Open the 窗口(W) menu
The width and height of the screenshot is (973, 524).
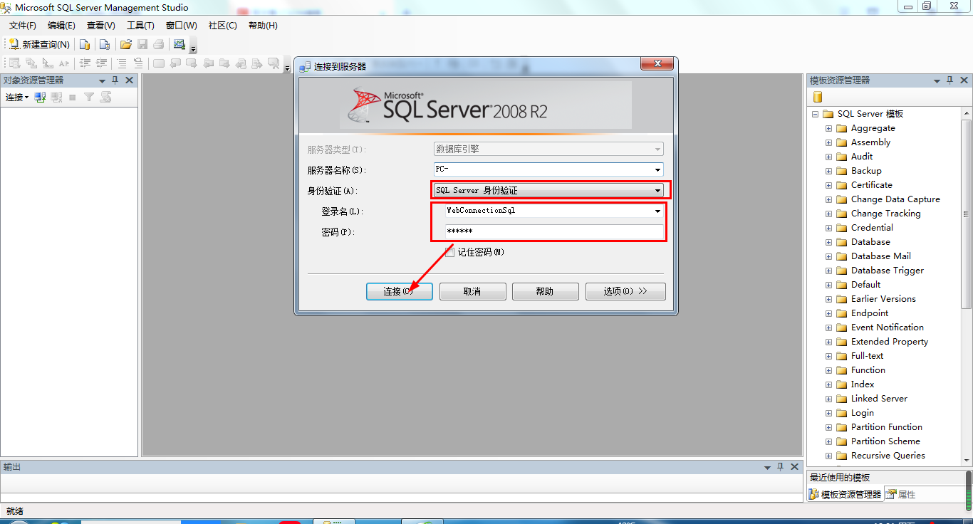[x=182, y=25]
